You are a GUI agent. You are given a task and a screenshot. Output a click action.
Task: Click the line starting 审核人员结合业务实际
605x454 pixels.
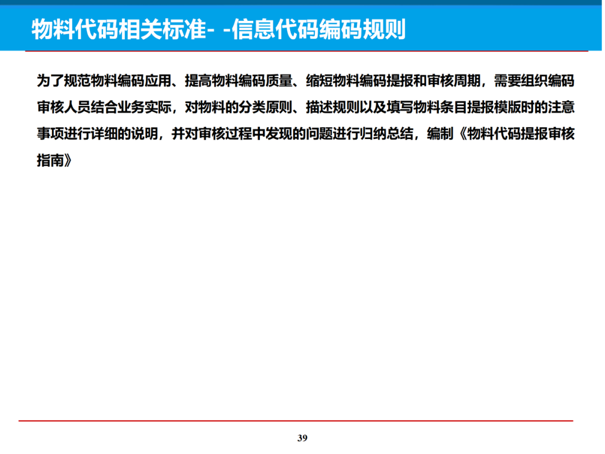click(x=306, y=107)
